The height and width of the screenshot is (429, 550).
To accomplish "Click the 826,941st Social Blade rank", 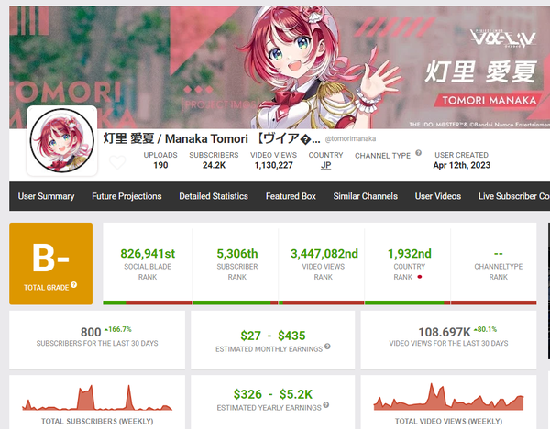I will coord(148,253).
